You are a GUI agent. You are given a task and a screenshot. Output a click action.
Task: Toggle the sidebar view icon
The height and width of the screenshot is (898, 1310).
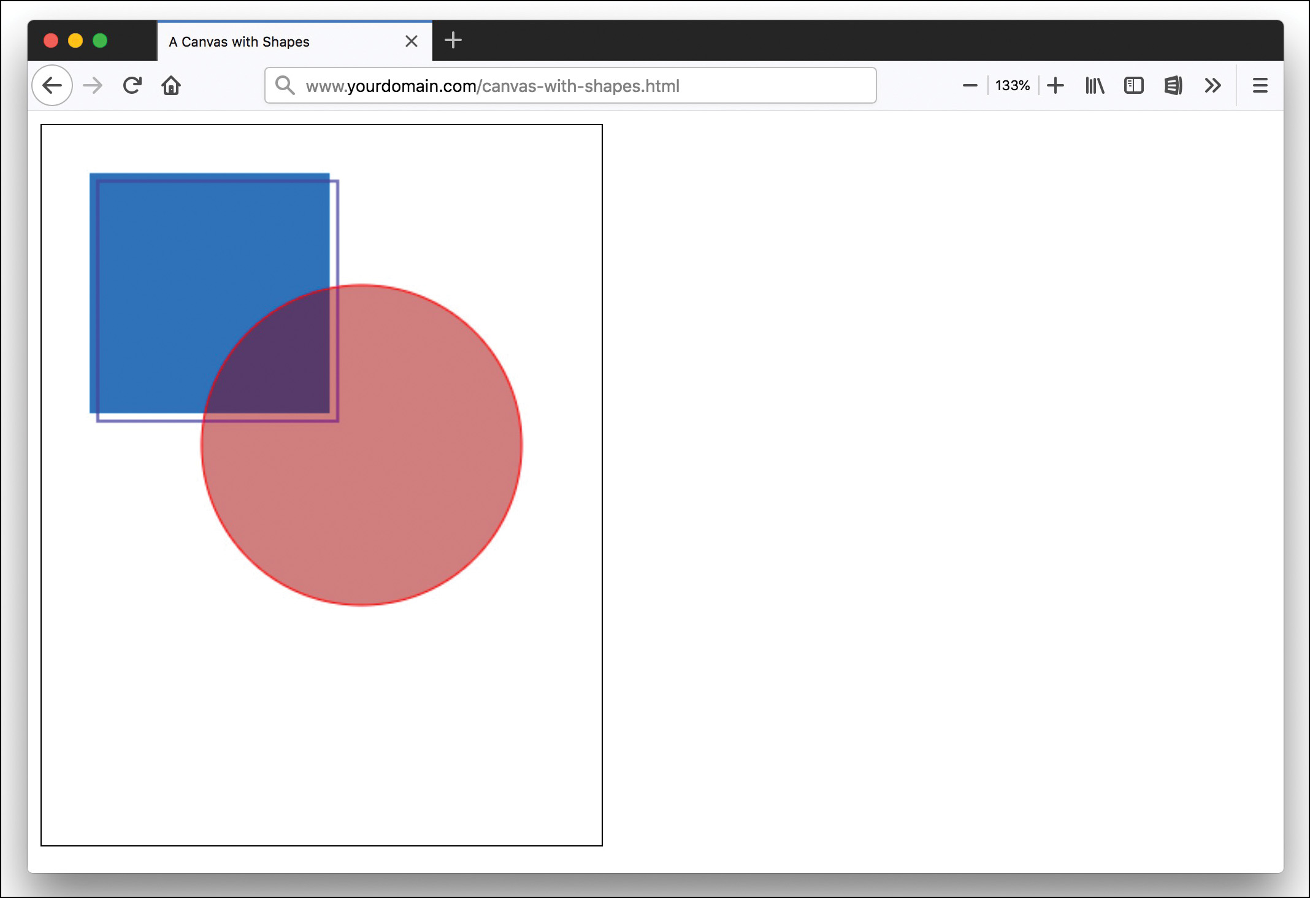[1133, 85]
